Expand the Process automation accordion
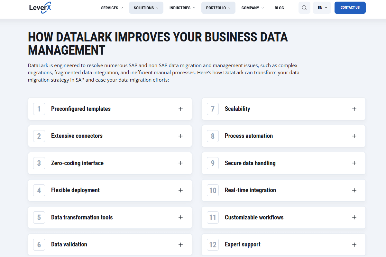 284,136
